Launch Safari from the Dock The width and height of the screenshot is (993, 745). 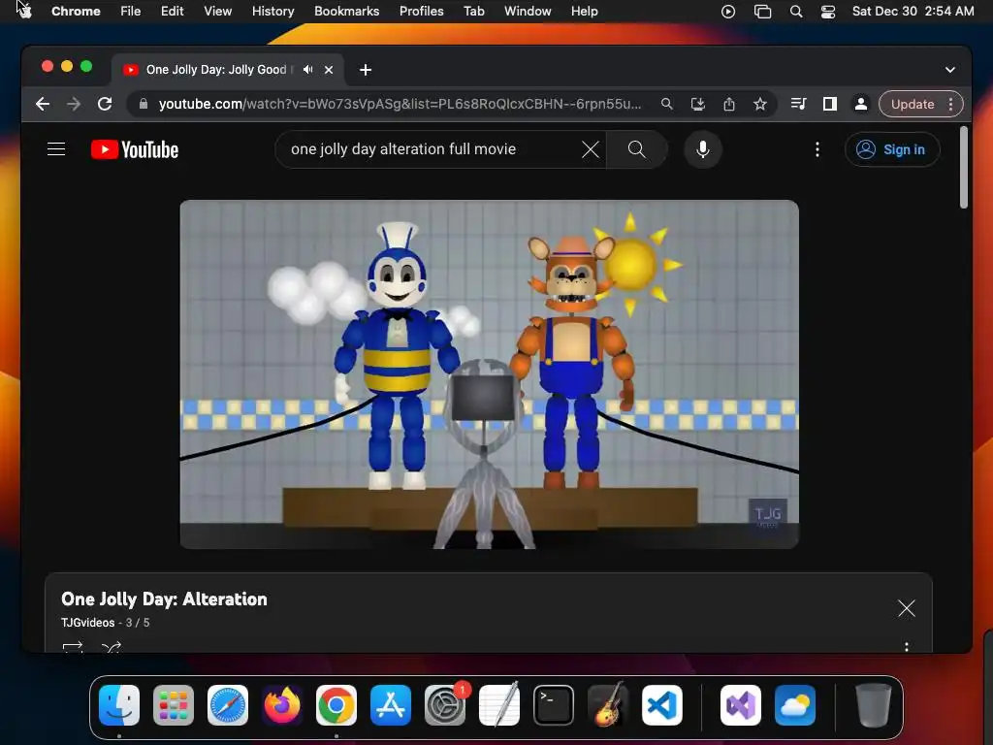point(228,705)
